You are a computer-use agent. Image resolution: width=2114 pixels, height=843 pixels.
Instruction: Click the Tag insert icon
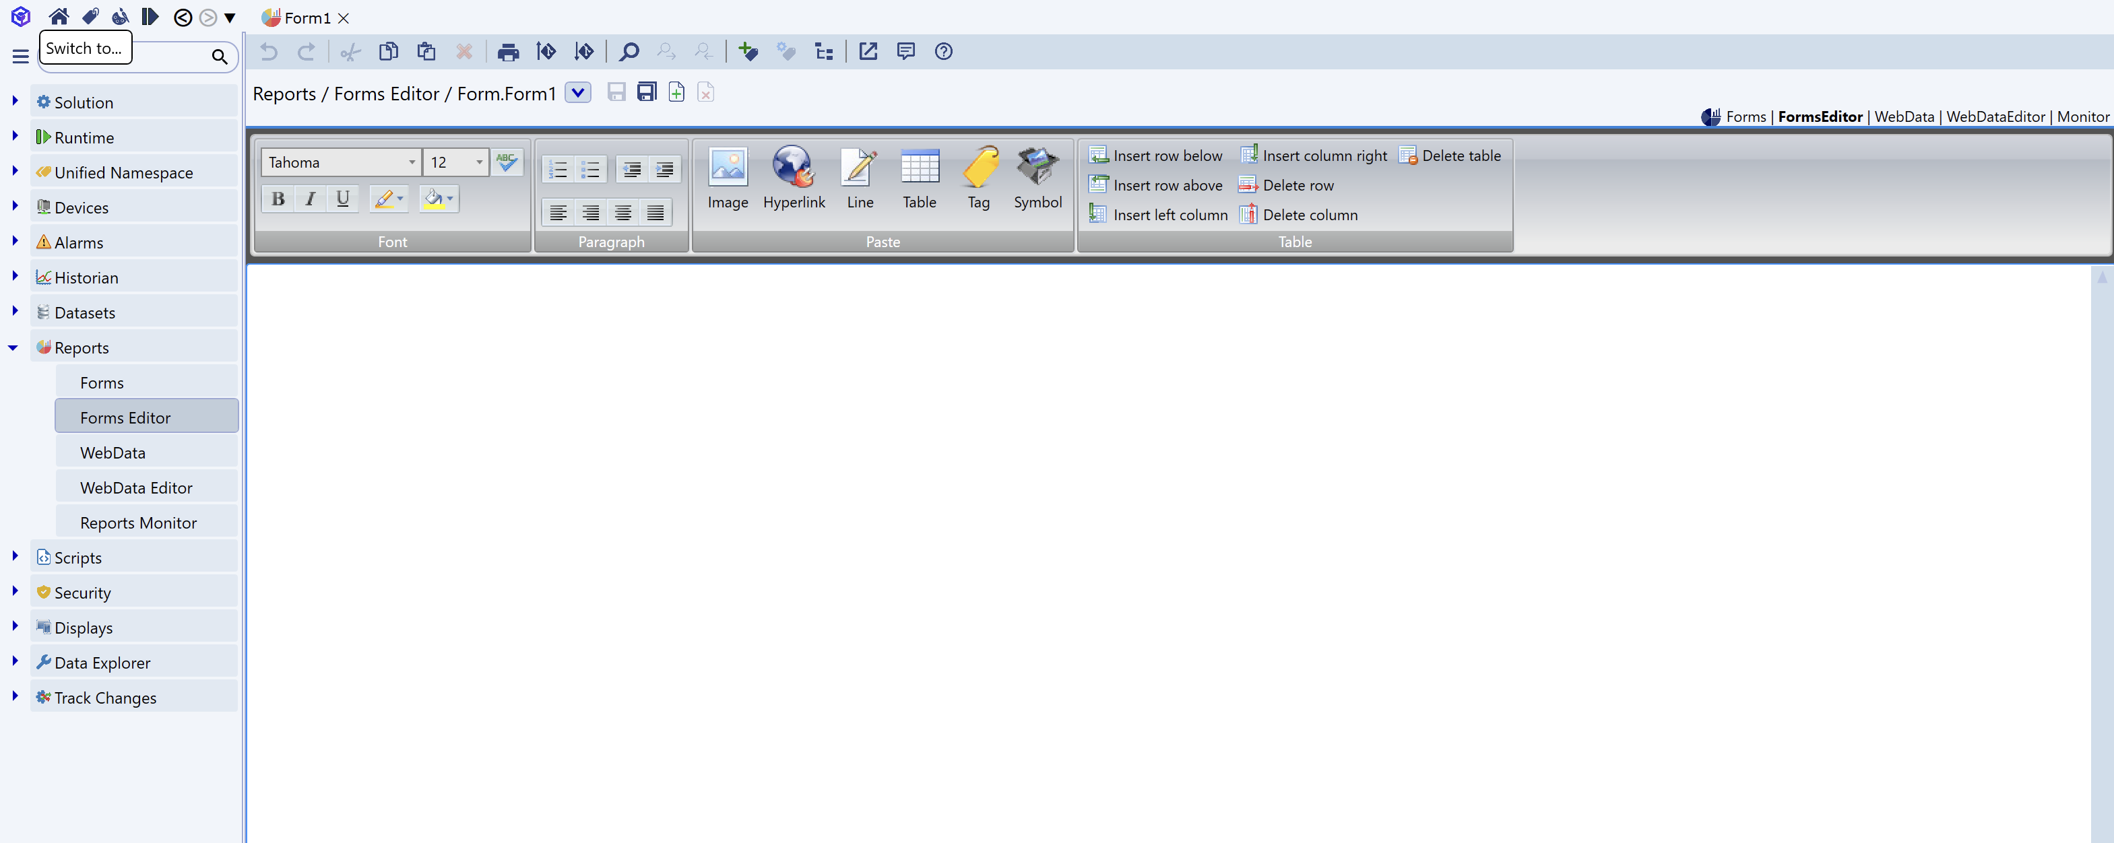tap(978, 168)
